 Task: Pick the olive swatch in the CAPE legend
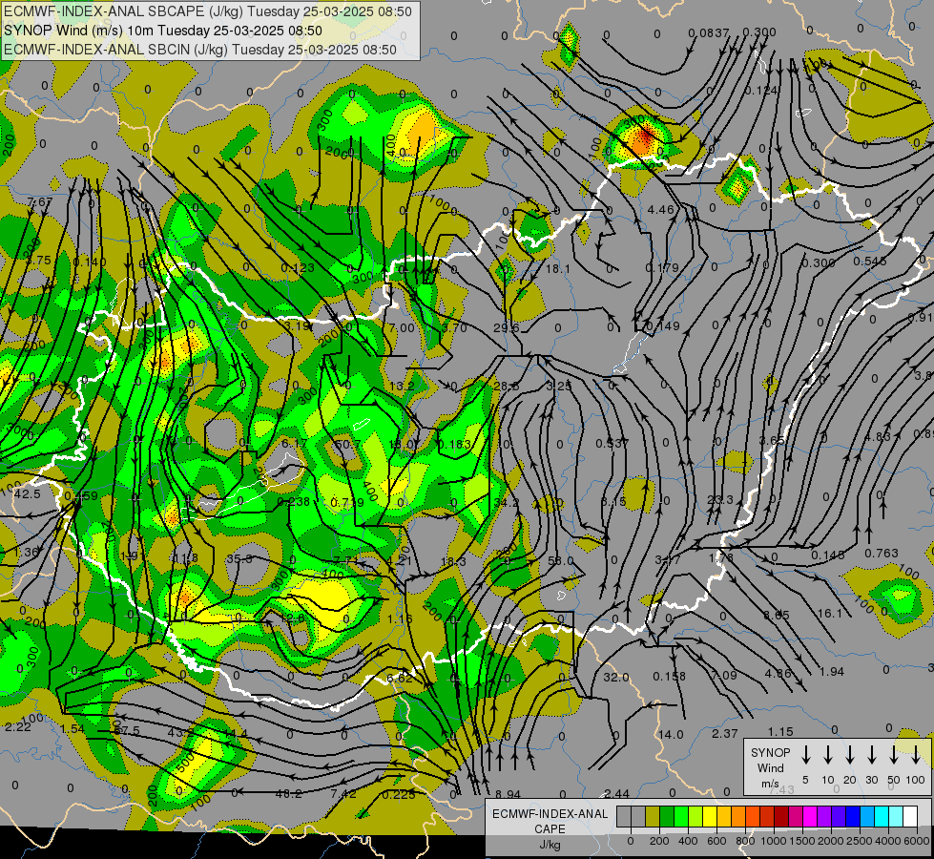(x=653, y=817)
